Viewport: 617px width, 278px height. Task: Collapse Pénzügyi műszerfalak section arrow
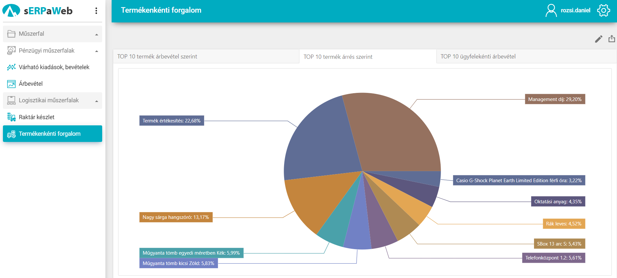[97, 51]
